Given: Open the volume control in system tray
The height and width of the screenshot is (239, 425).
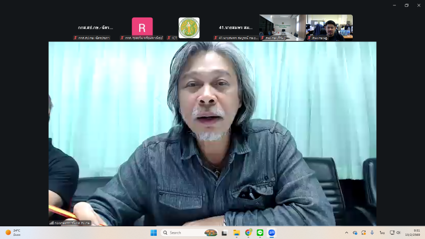Looking at the screenshot, I should pos(398,233).
